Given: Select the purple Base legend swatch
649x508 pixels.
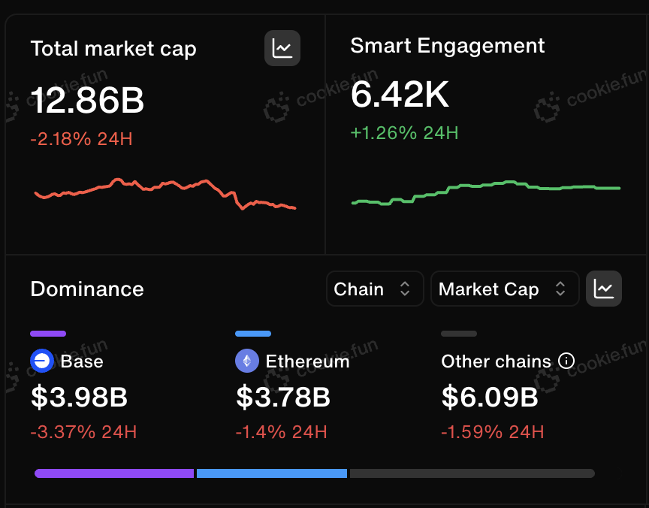Looking at the screenshot, I should [48, 334].
